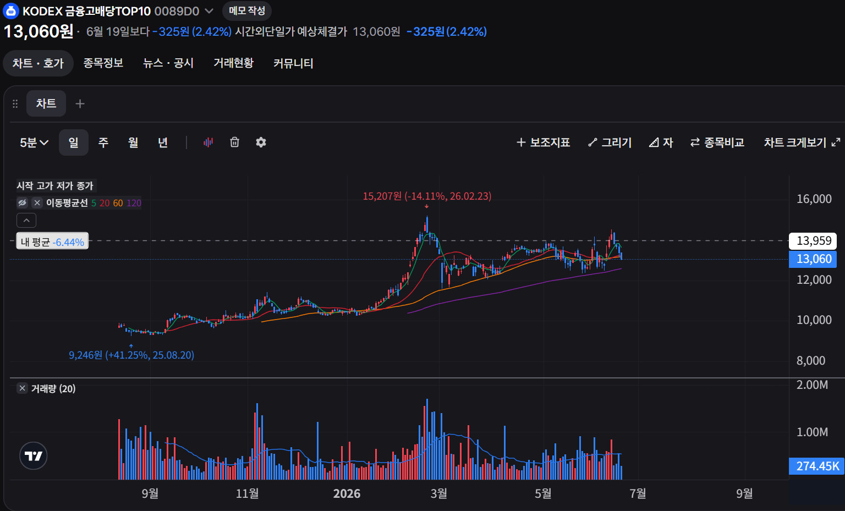Select the purple 120 moving average period
This screenshot has width=845, height=511.
pos(134,203)
